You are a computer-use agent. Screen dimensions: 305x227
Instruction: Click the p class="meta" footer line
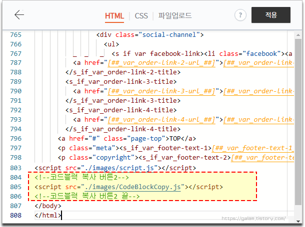pyautogui.click(x=176, y=148)
